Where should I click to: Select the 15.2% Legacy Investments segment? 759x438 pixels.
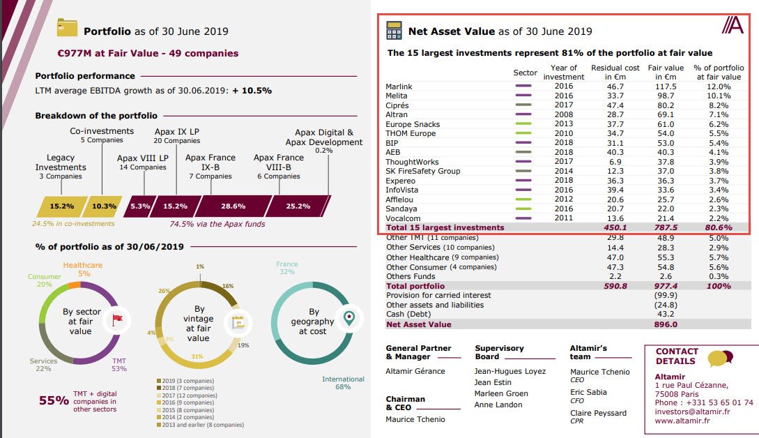[62, 206]
